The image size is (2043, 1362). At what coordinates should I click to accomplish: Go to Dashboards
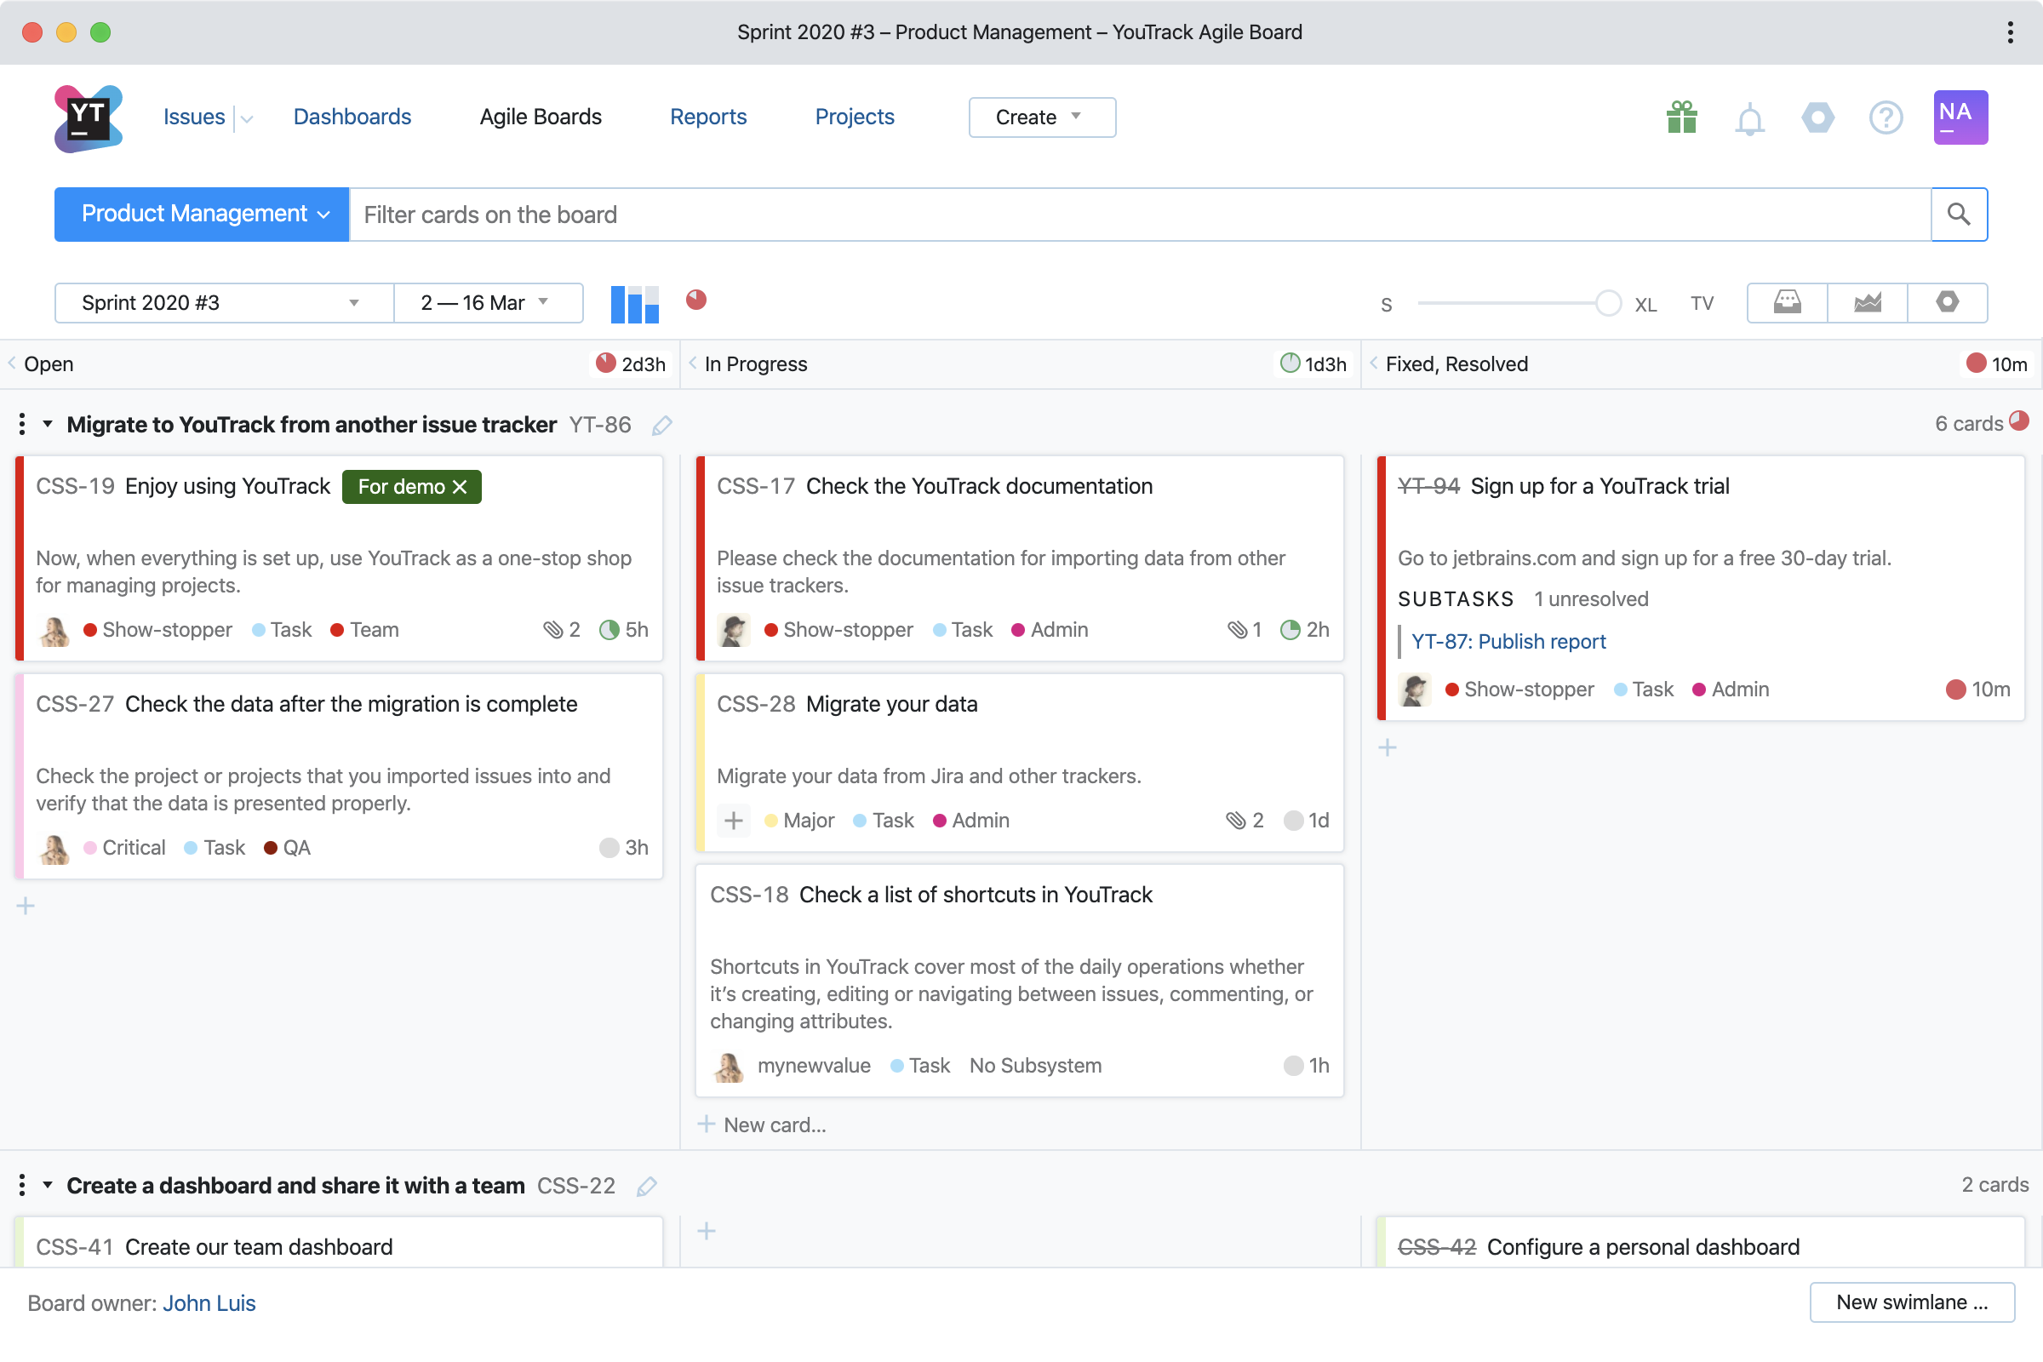(352, 117)
